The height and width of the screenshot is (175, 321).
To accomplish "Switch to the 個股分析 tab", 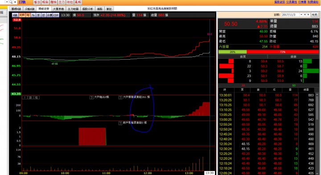I will tap(88, 9).
